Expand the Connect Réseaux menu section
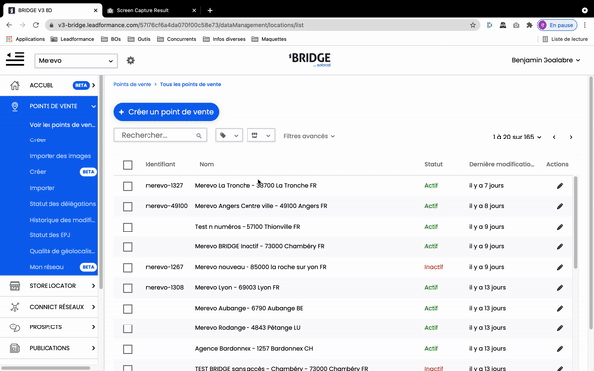594x371 pixels. [94, 307]
